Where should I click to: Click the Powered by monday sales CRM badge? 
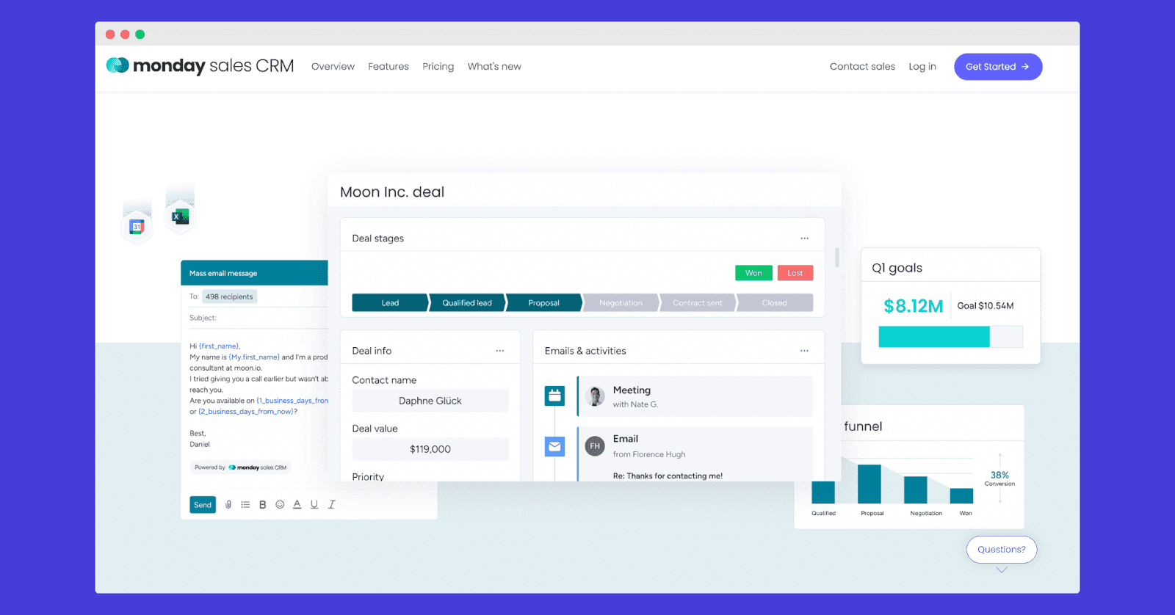pos(241,467)
